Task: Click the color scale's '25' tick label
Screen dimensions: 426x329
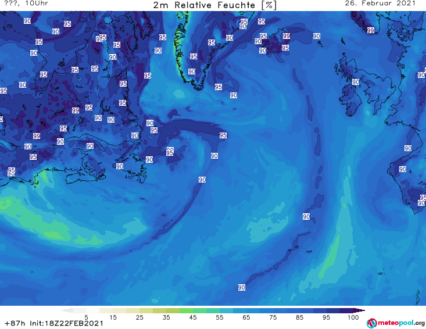Action: pyautogui.click(x=139, y=317)
